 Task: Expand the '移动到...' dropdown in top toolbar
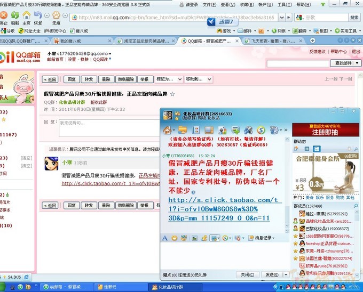click(198, 79)
